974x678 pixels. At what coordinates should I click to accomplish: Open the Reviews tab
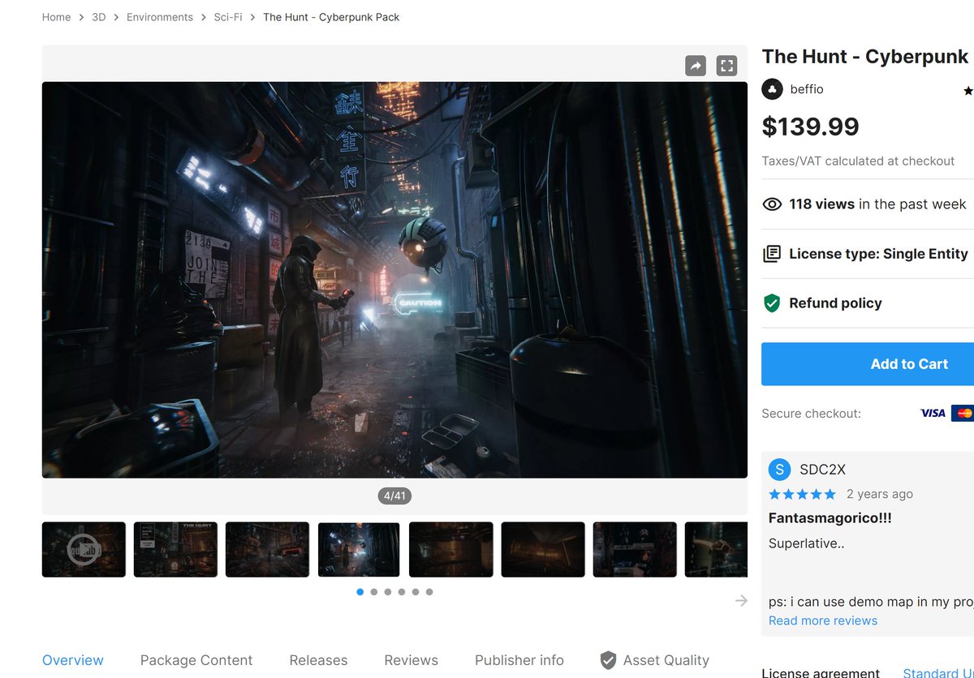tap(411, 660)
